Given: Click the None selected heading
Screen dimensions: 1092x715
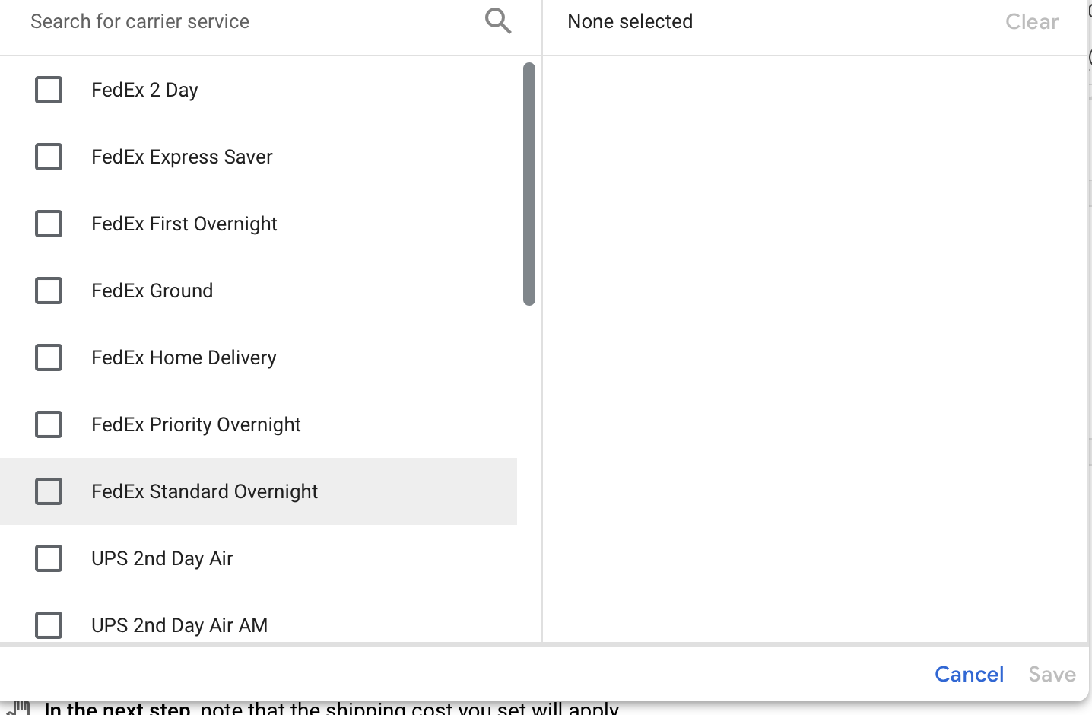Looking at the screenshot, I should tap(630, 21).
